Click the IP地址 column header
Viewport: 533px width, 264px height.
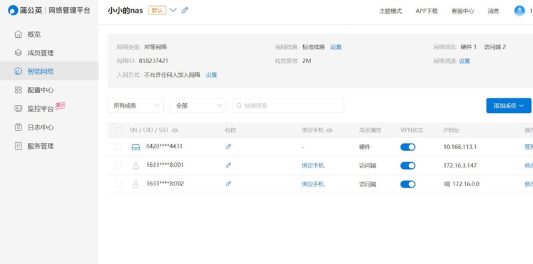pyautogui.click(x=452, y=130)
